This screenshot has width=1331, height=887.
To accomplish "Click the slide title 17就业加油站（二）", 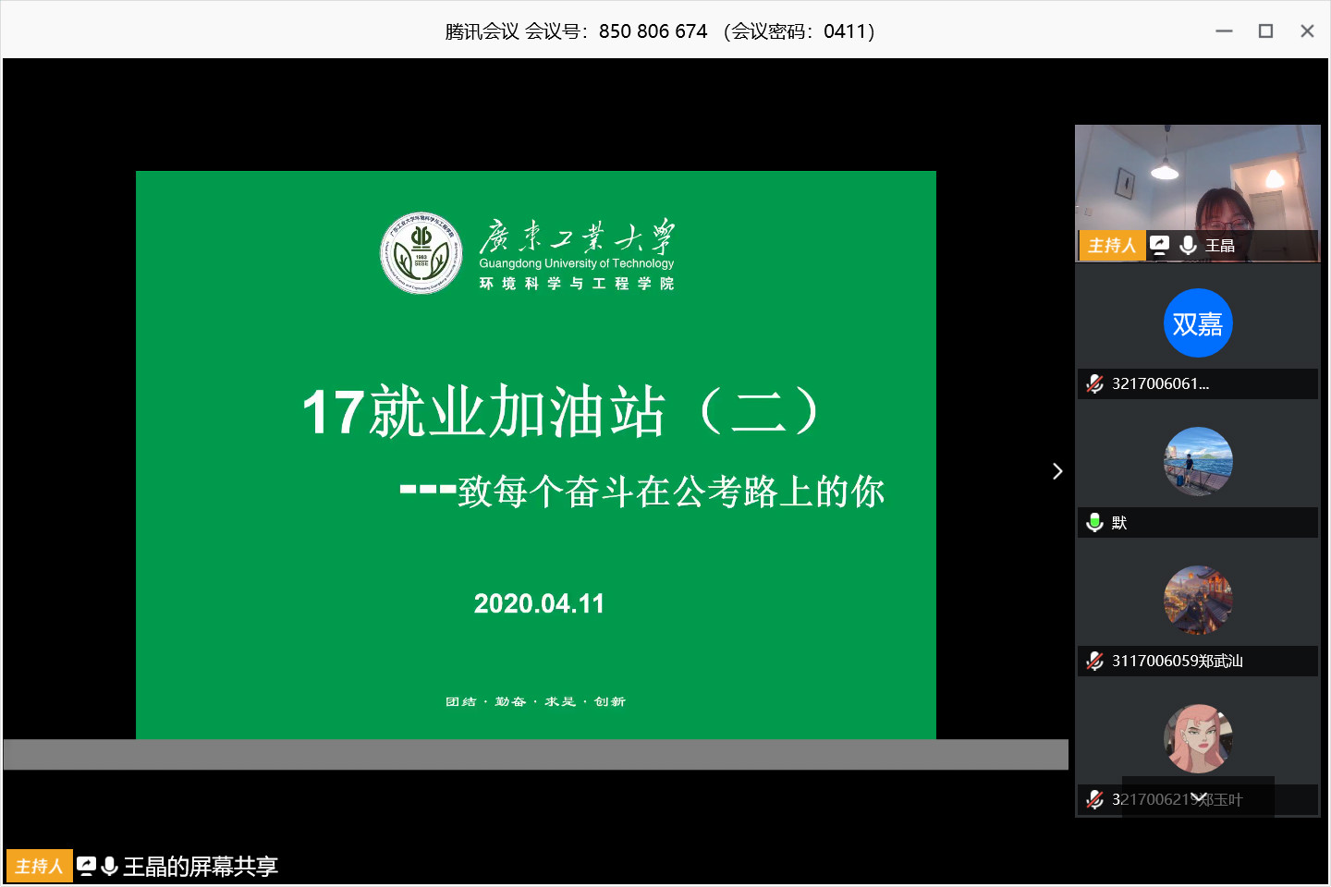I will (561, 411).
